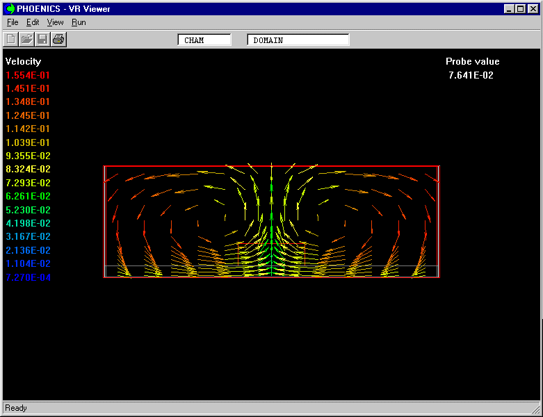Click the Save floppy disk icon
Screen dimensions: 543x417
(x=42, y=39)
